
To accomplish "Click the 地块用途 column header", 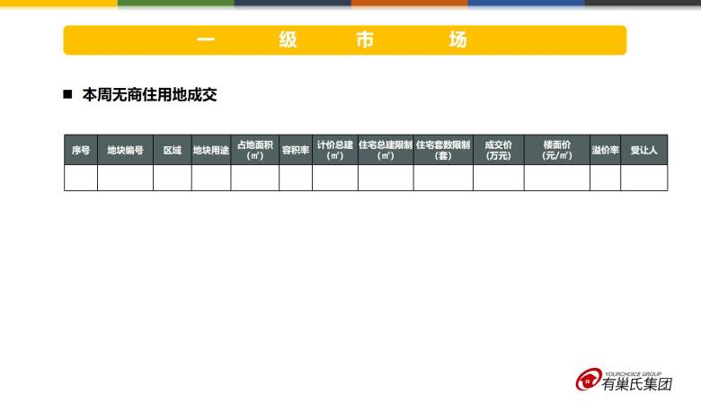I will point(211,150).
